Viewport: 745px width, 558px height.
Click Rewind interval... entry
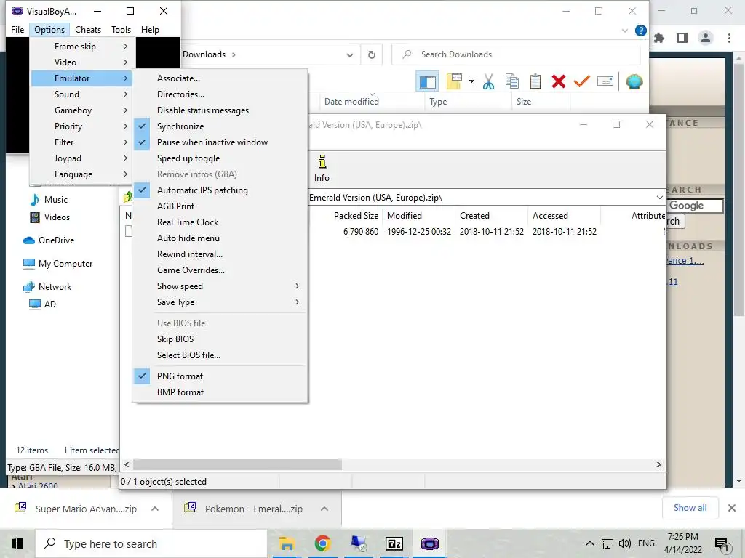pos(220,254)
